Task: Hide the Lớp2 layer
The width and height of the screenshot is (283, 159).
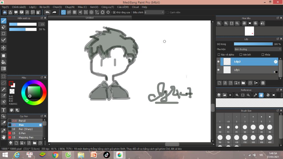Action: click(218, 62)
